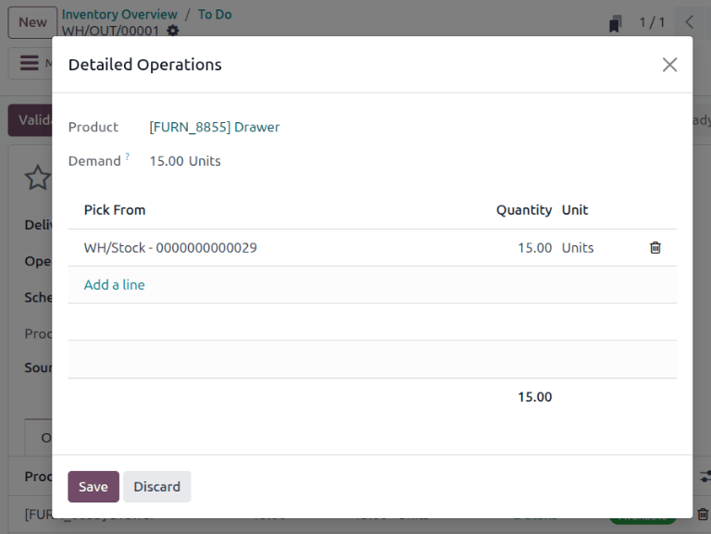The image size is (711, 534).
Task: Add a line to operations
Action: [114, 285]
